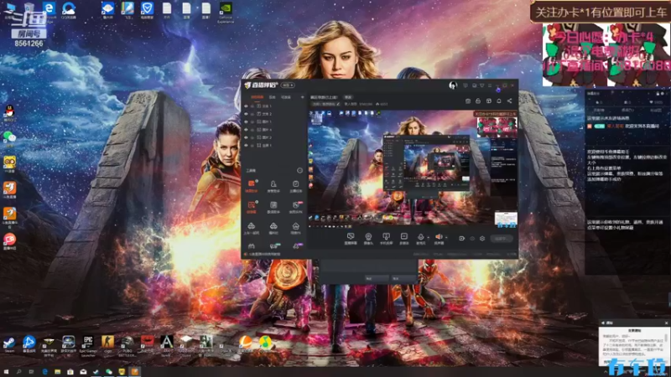
Task: Switch to the second scene tab
Action: coord(272,97)
